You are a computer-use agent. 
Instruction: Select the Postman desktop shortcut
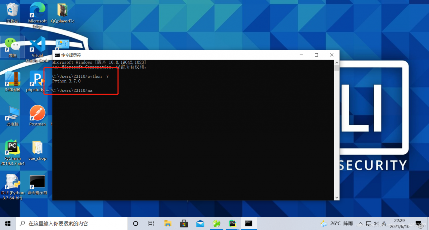(38, 116)
